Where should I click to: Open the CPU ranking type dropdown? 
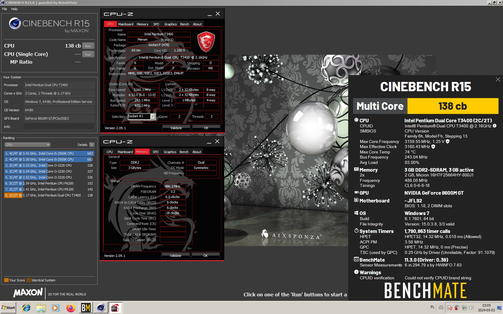click(27, 145)
